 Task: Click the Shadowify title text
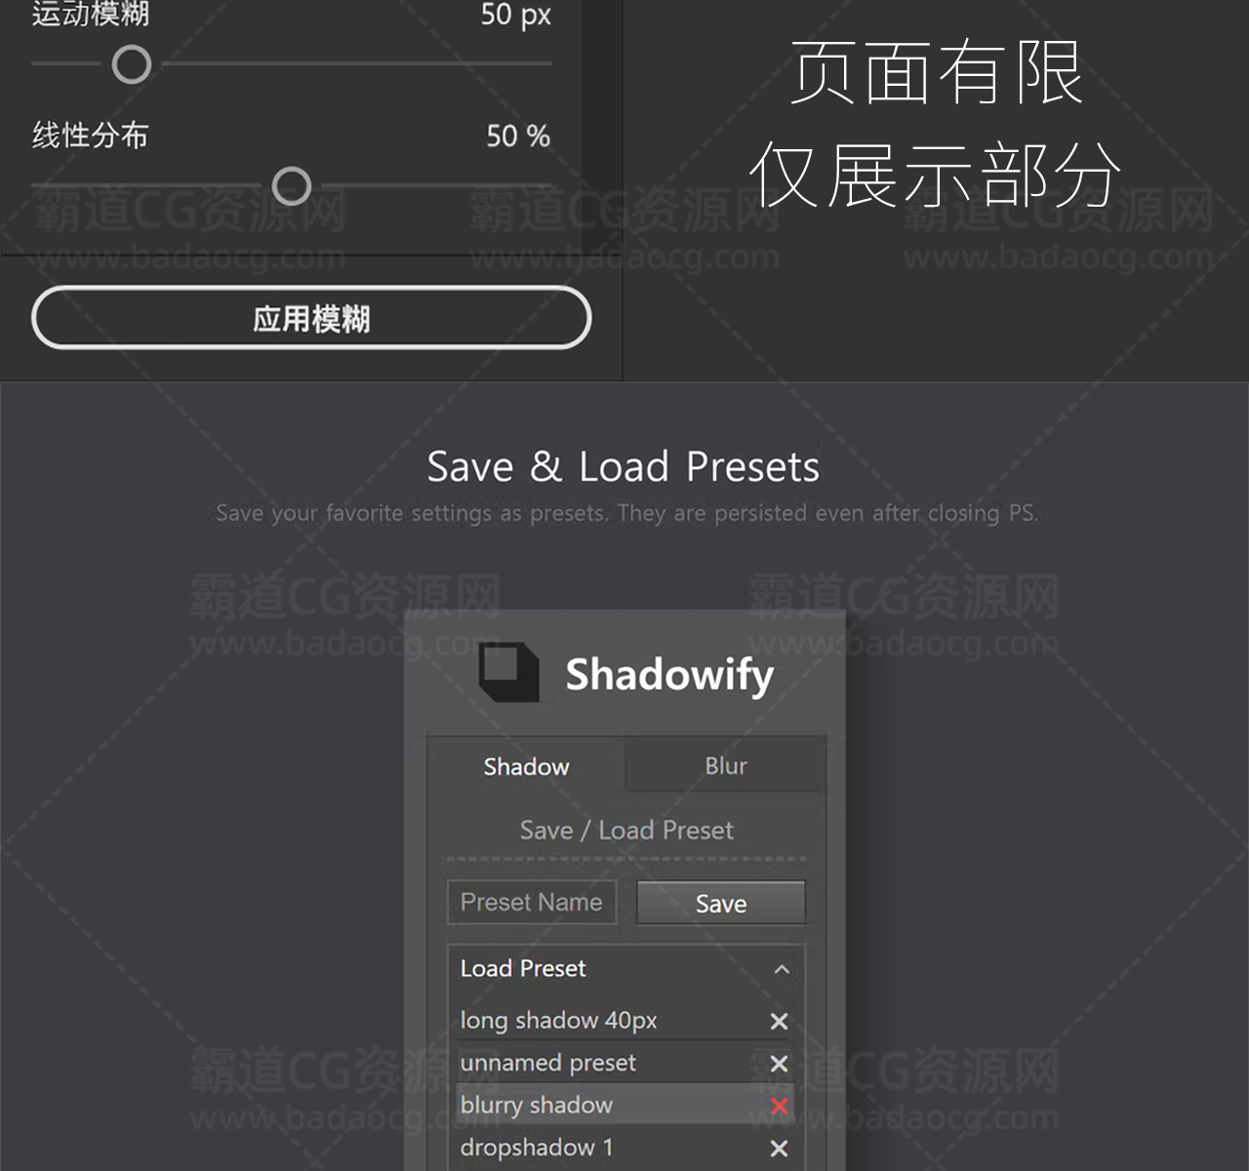click(x=669, y=674)
